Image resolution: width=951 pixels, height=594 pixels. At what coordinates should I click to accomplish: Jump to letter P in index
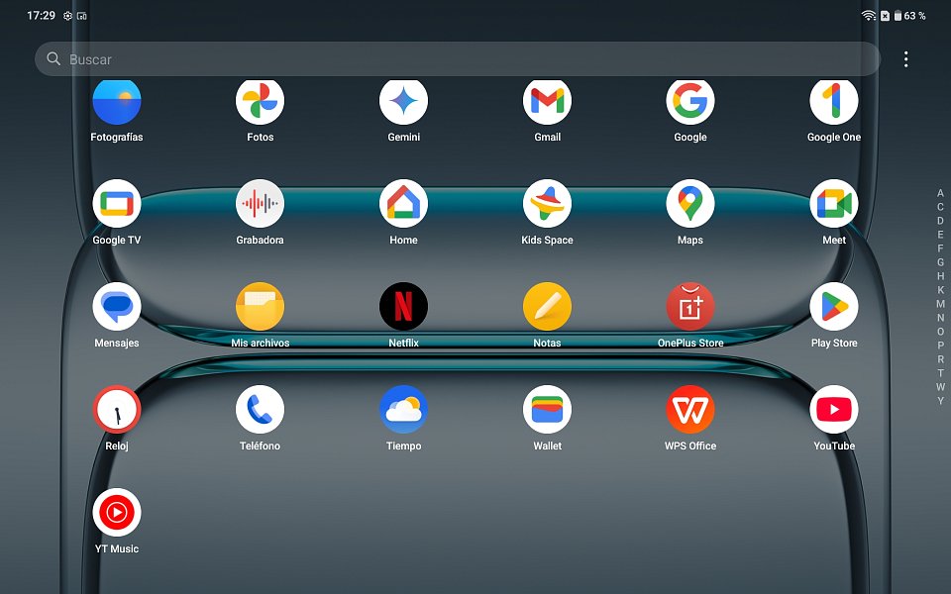click(x=940, y=346)
